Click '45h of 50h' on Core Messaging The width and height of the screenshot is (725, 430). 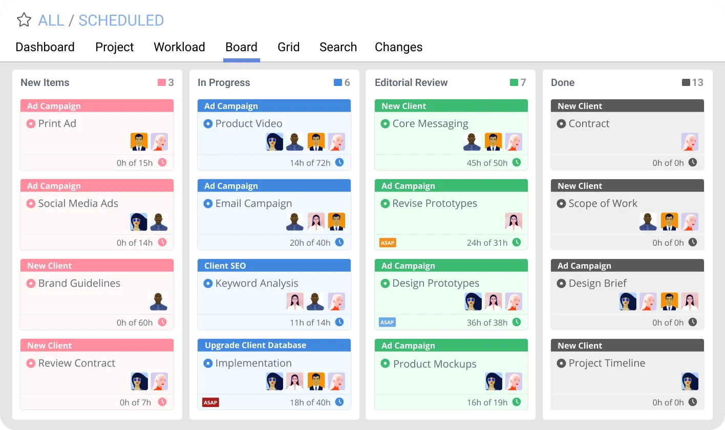[487, 163]
